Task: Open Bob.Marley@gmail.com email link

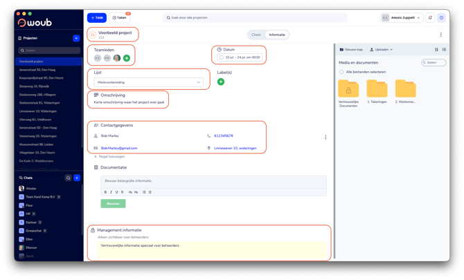Action: click(x=119, y=148)
